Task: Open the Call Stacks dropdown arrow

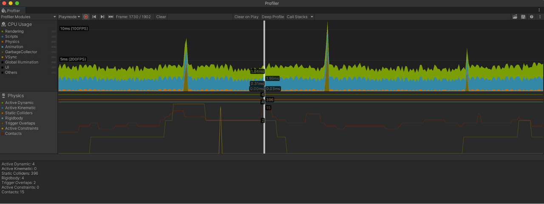Action: [312, 17]
